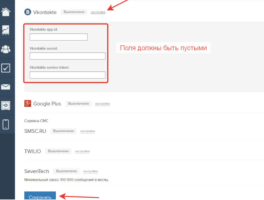
Task: Click the Google Plus heading text
Action: (47, 104)
